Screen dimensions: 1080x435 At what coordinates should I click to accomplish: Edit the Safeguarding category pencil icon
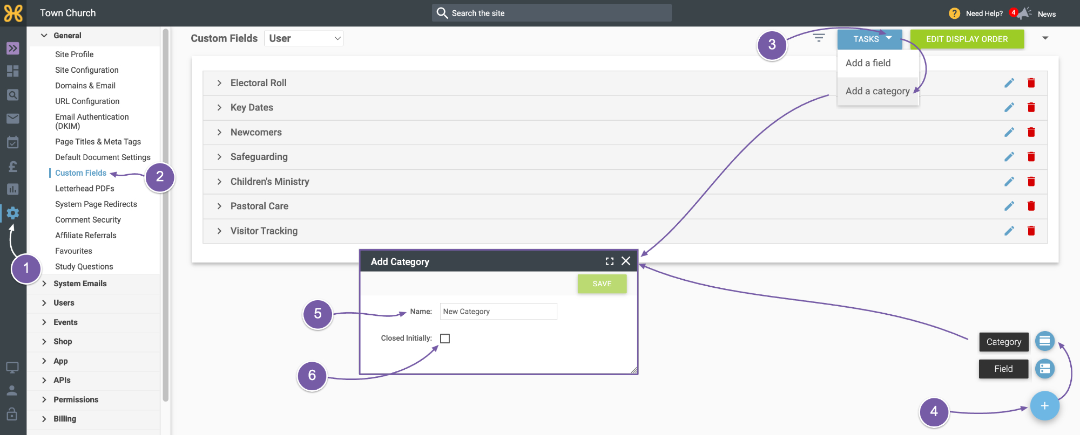(1009, 157)
